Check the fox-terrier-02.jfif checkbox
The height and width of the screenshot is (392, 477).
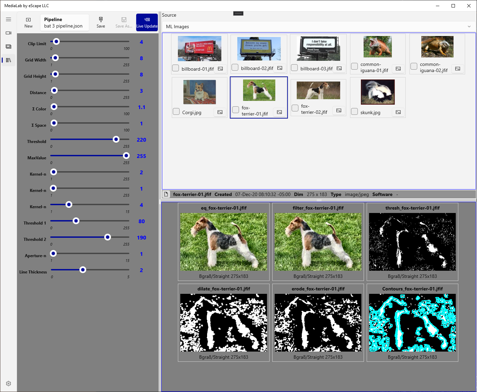click(x=295, y=108)
